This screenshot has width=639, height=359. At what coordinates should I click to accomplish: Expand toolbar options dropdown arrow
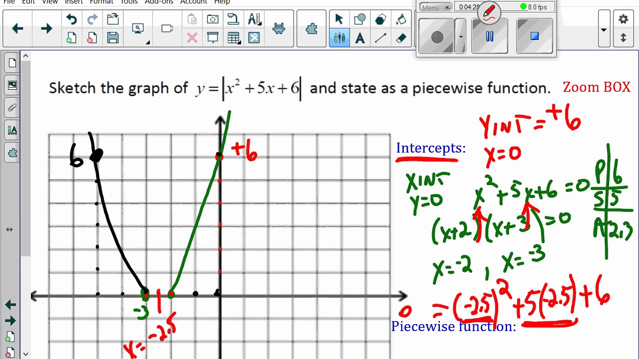604,29
